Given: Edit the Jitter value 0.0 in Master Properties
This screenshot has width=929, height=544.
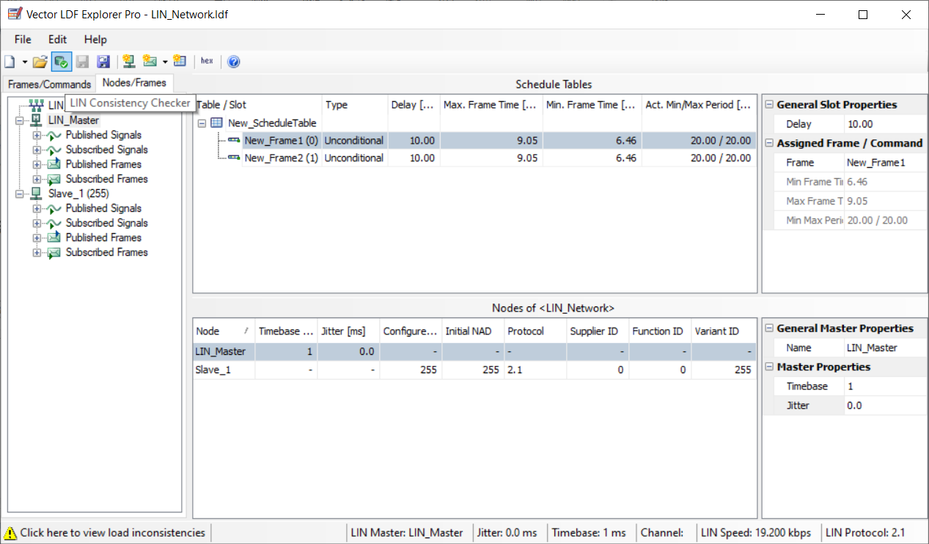Looking at the screenshot, I should pos(885,405).
